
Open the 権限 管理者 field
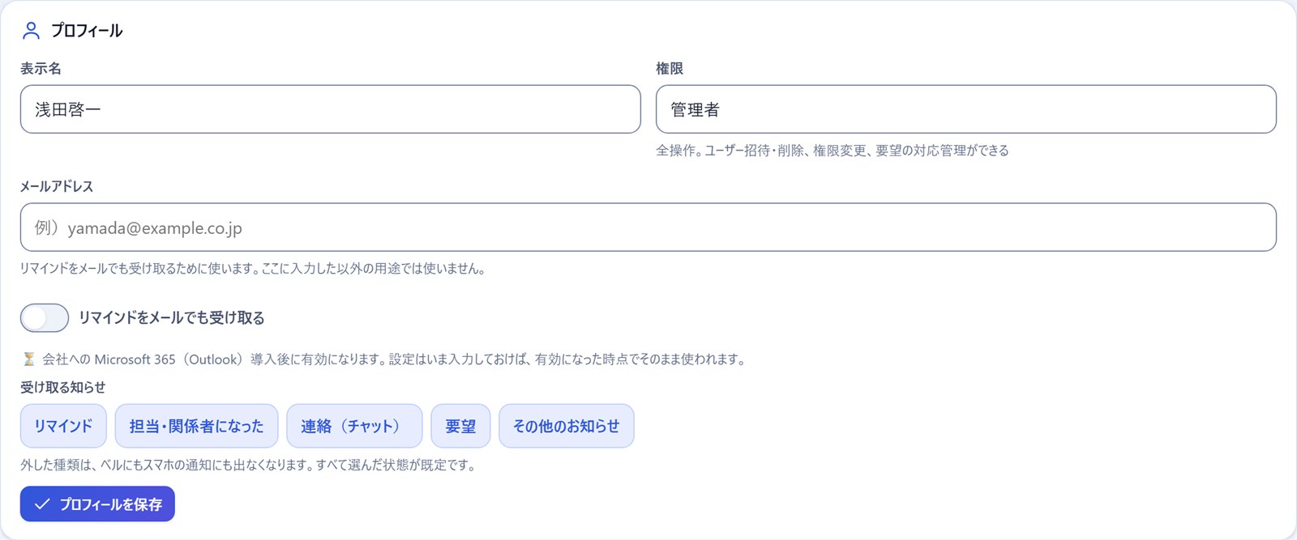[x=965, y=109]
